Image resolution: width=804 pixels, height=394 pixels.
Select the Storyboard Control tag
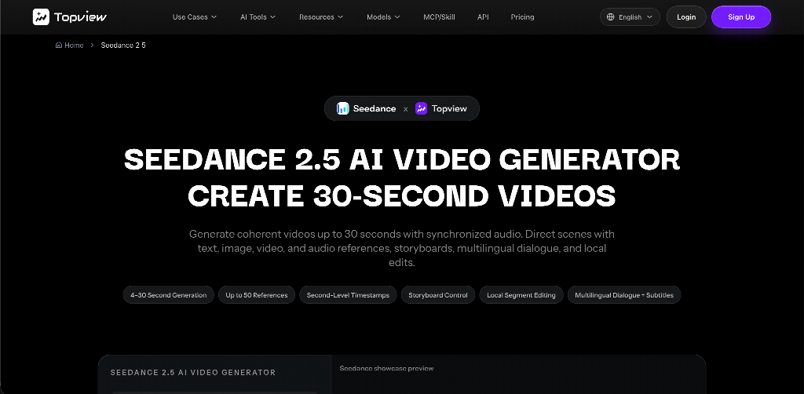point(438,294)
